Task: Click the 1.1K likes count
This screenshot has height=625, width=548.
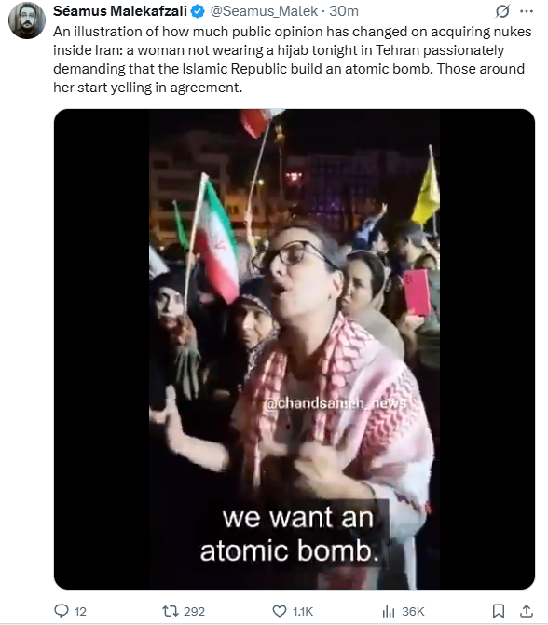Action: point(303,611)
